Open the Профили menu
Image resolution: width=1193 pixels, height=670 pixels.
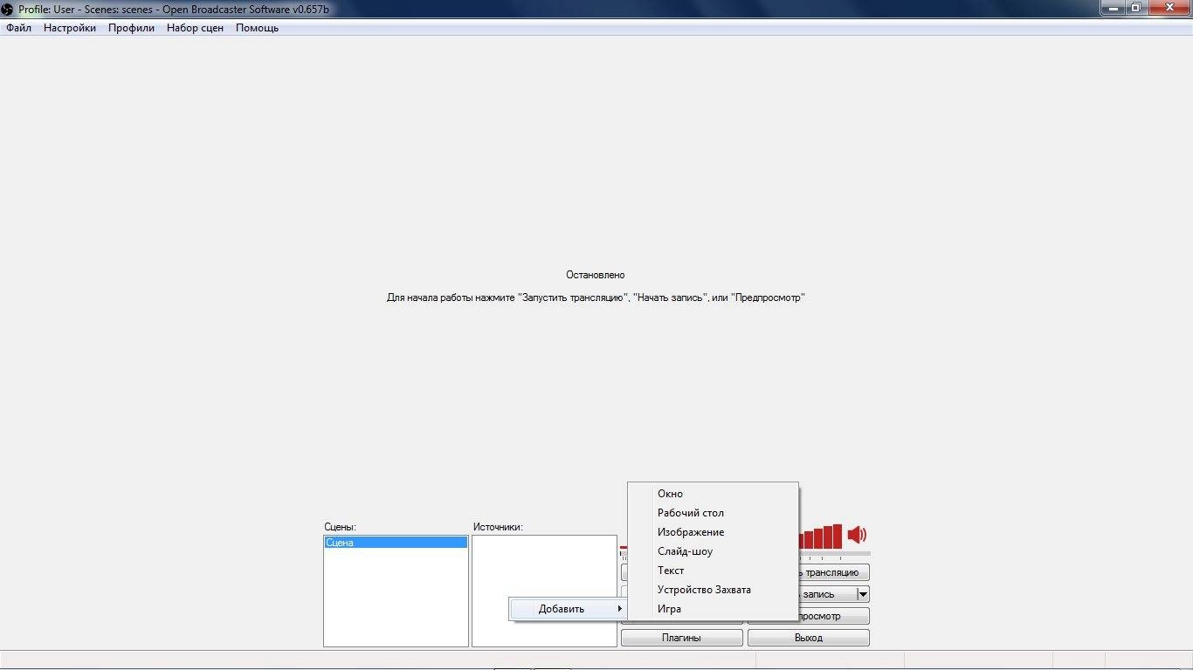point(131,28)
